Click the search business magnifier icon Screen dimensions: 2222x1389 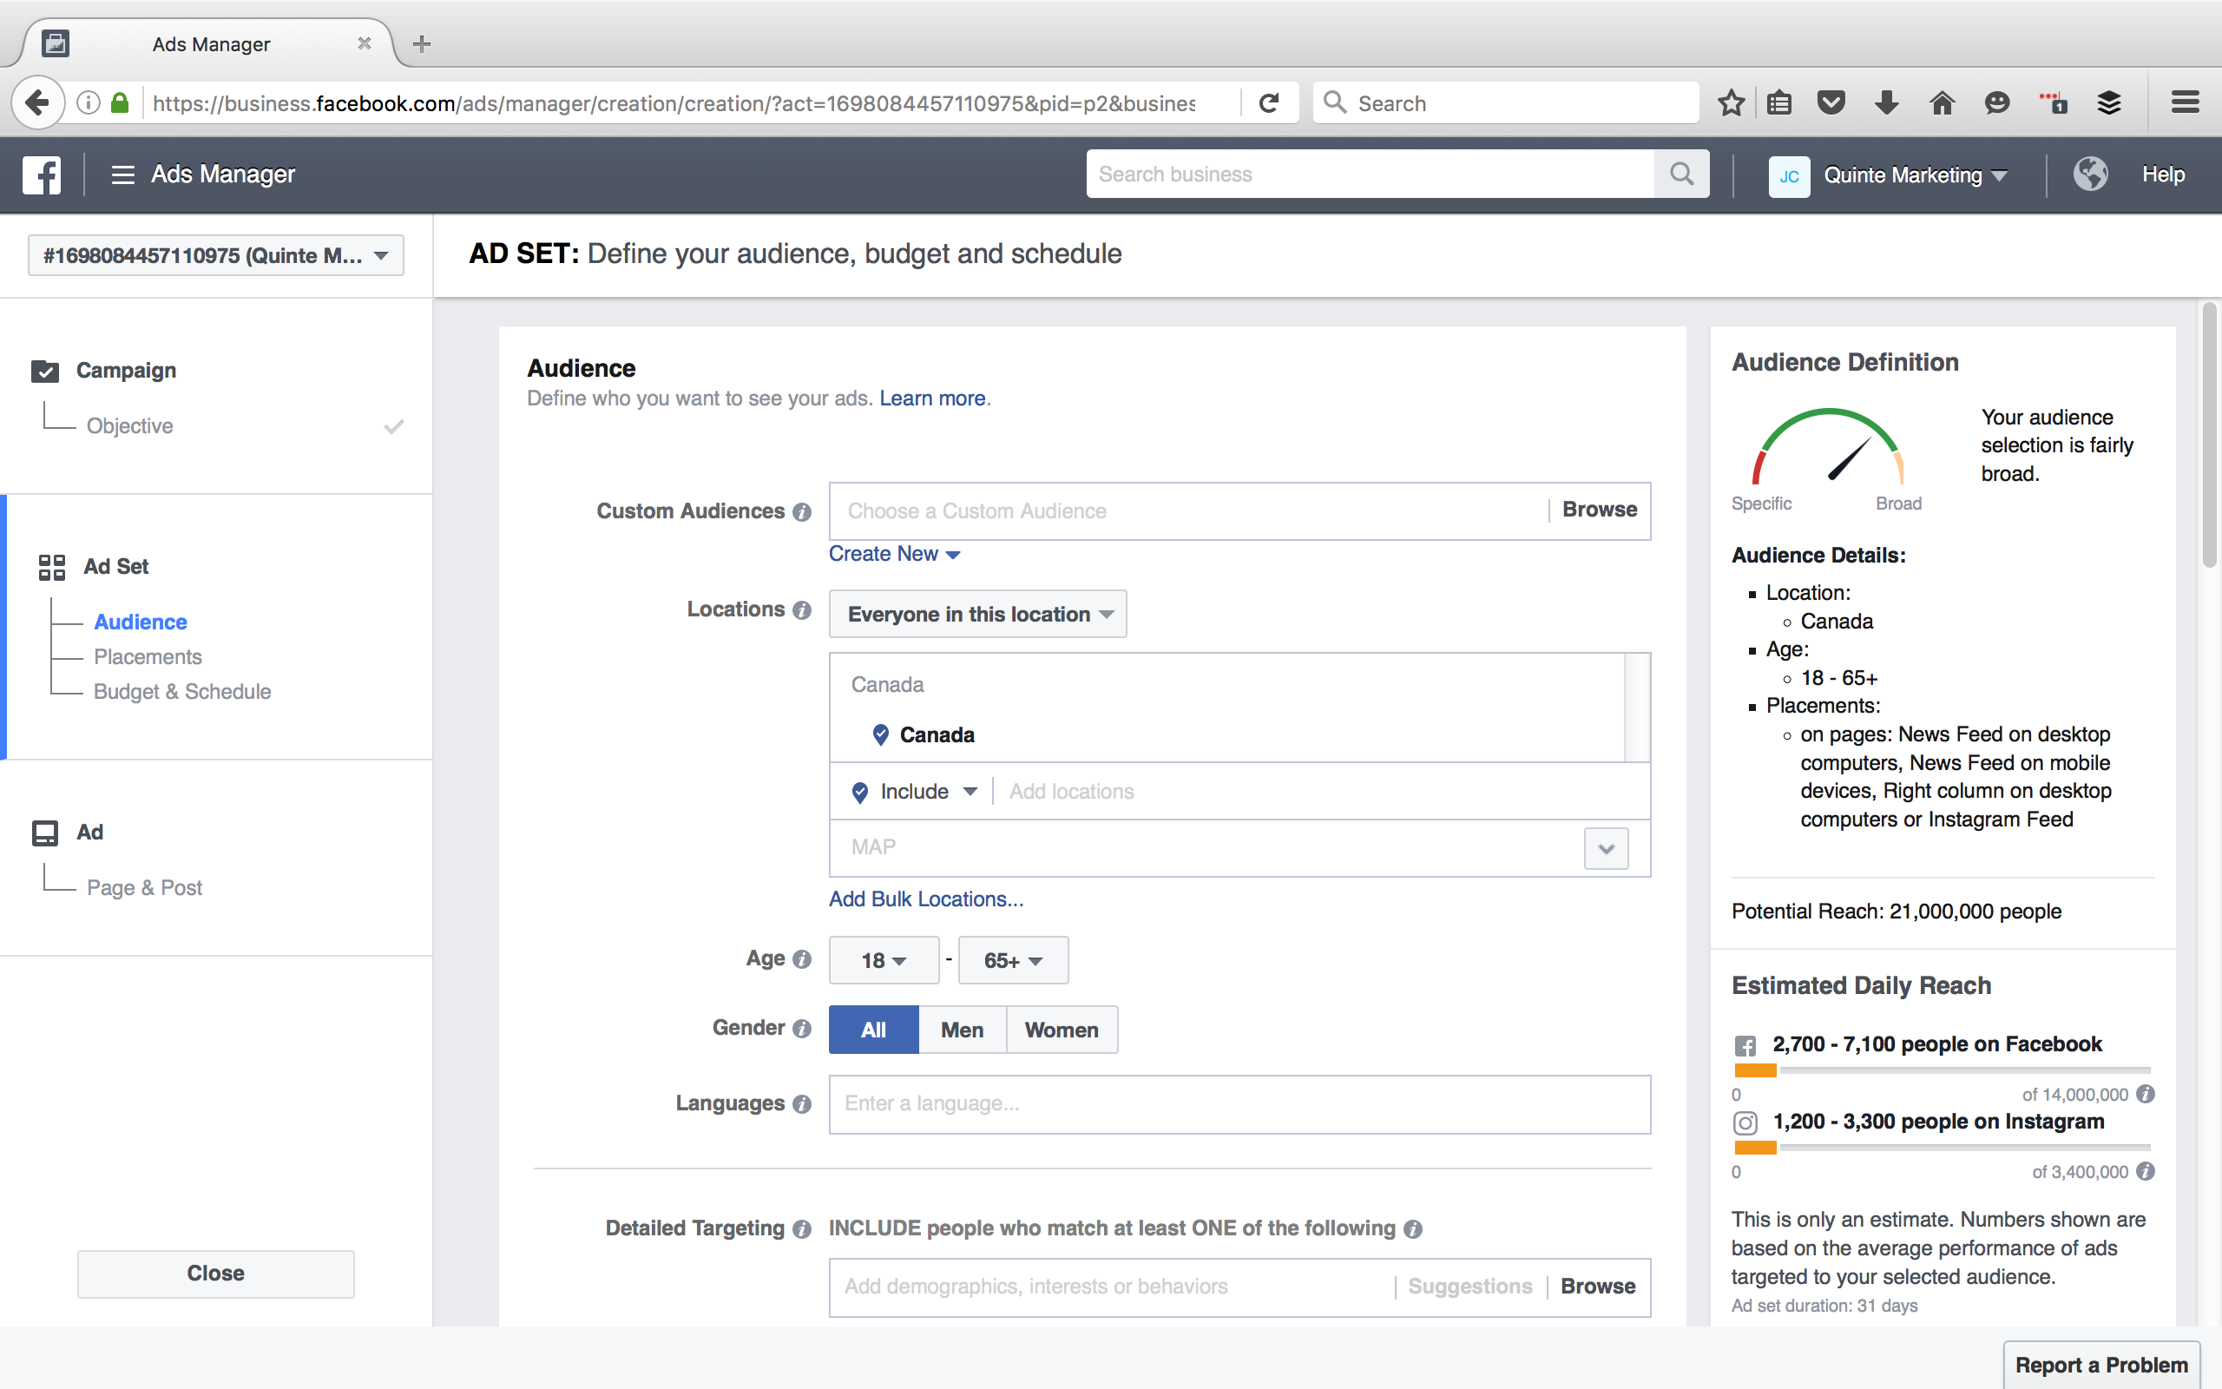click(1681, 174)
